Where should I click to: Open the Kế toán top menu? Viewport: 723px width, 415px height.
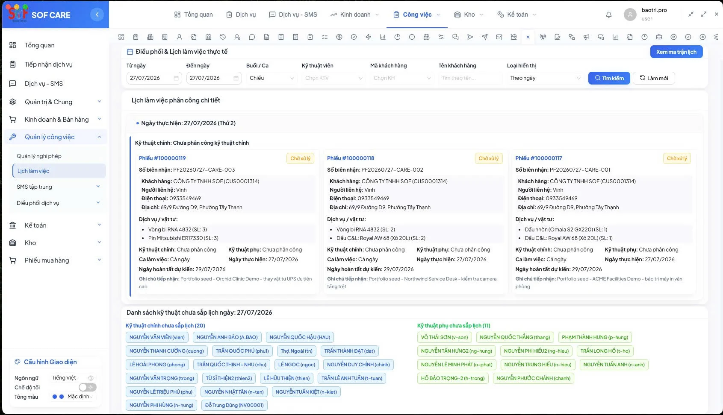[517, 15]
